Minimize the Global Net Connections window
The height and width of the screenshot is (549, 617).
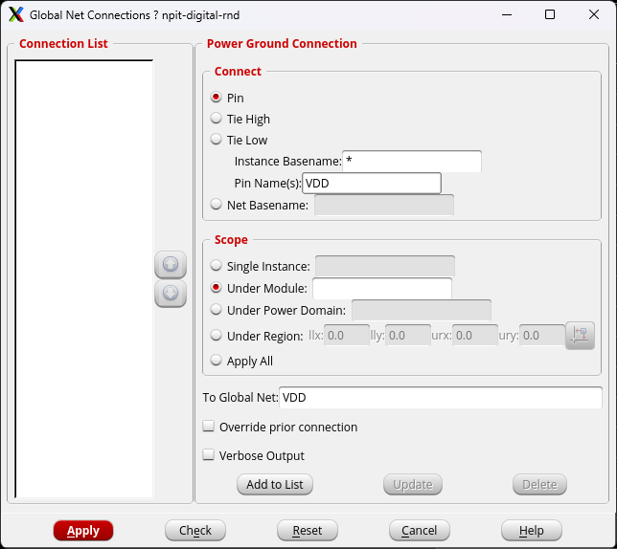point(507,15)
